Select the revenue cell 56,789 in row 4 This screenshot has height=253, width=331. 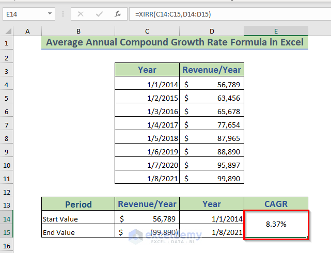click(212, 83)
